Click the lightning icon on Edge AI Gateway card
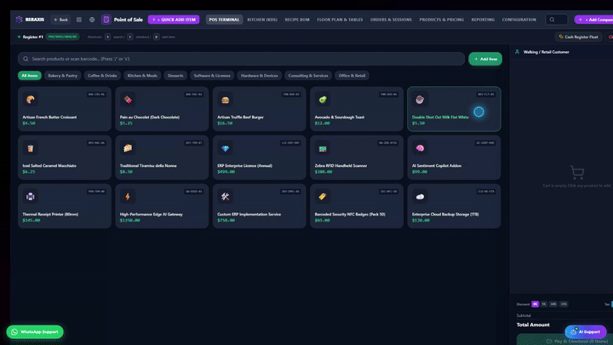The width and height of the screenshot is (613, 345). pyautogui.click(x=128, y=197)
